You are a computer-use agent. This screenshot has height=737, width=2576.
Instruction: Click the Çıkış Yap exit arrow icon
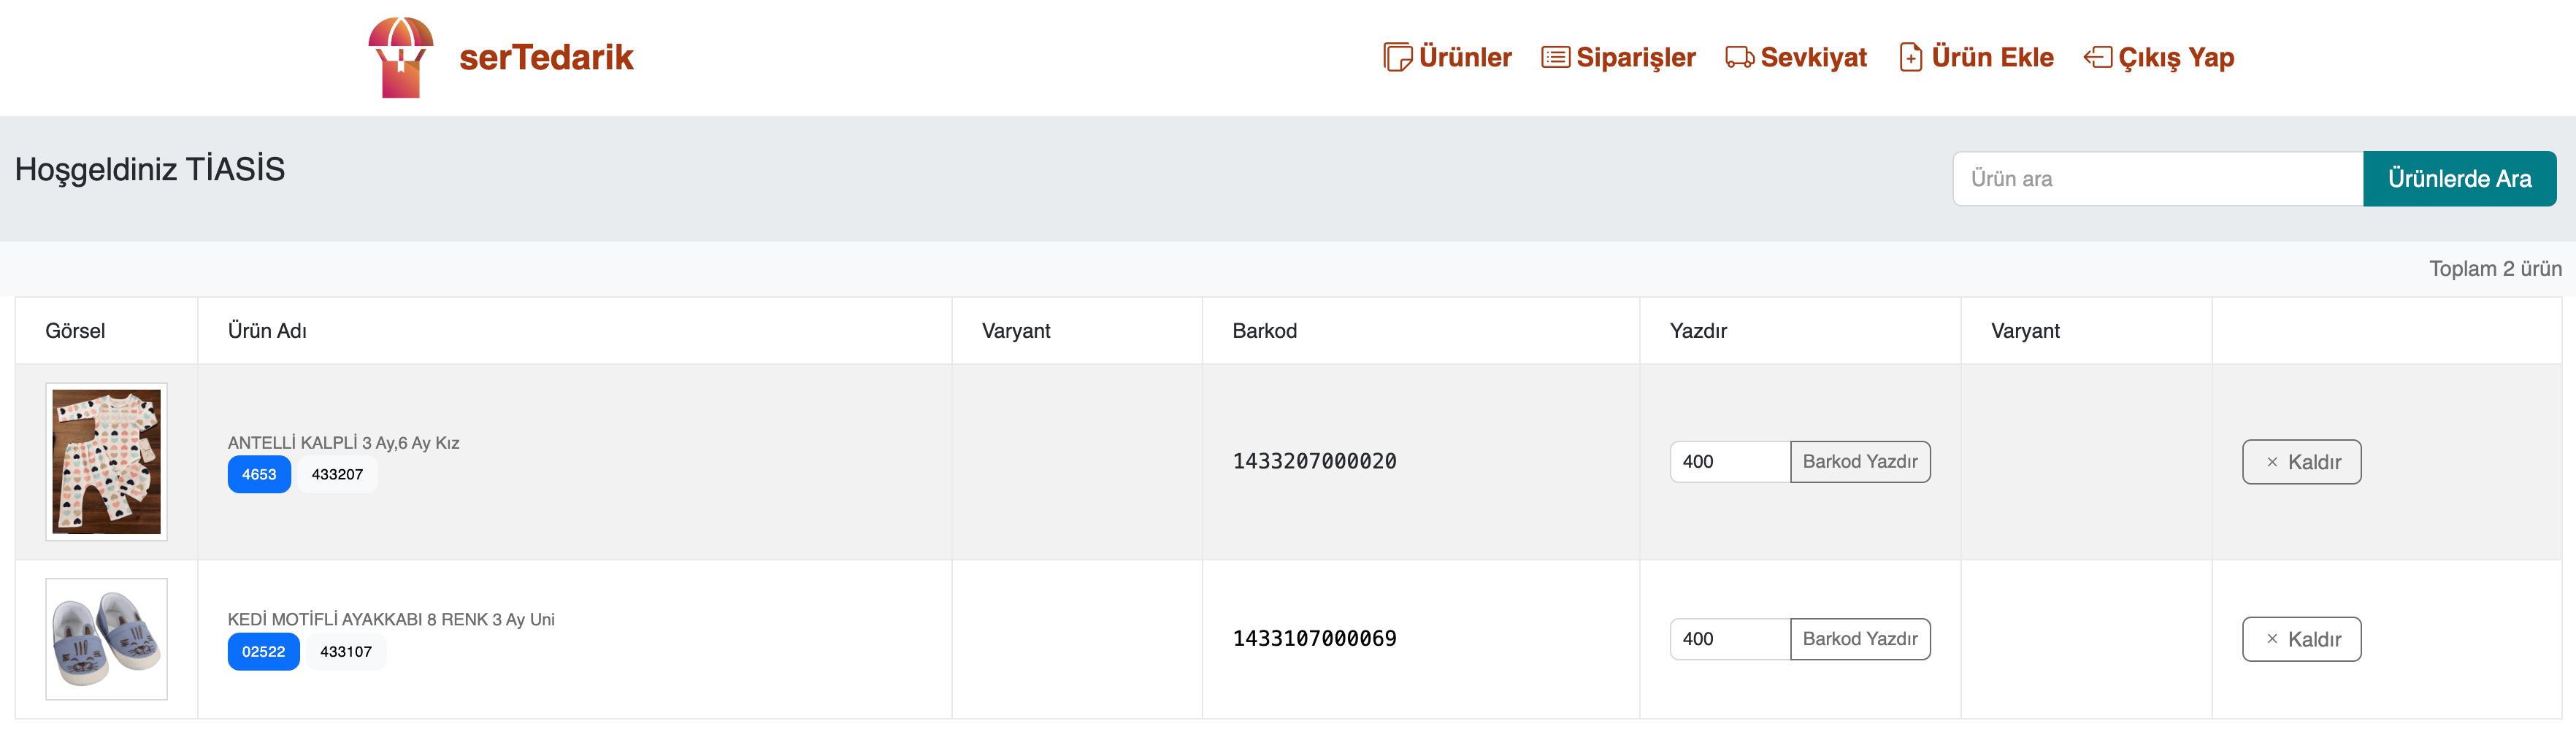[2097, 57]
